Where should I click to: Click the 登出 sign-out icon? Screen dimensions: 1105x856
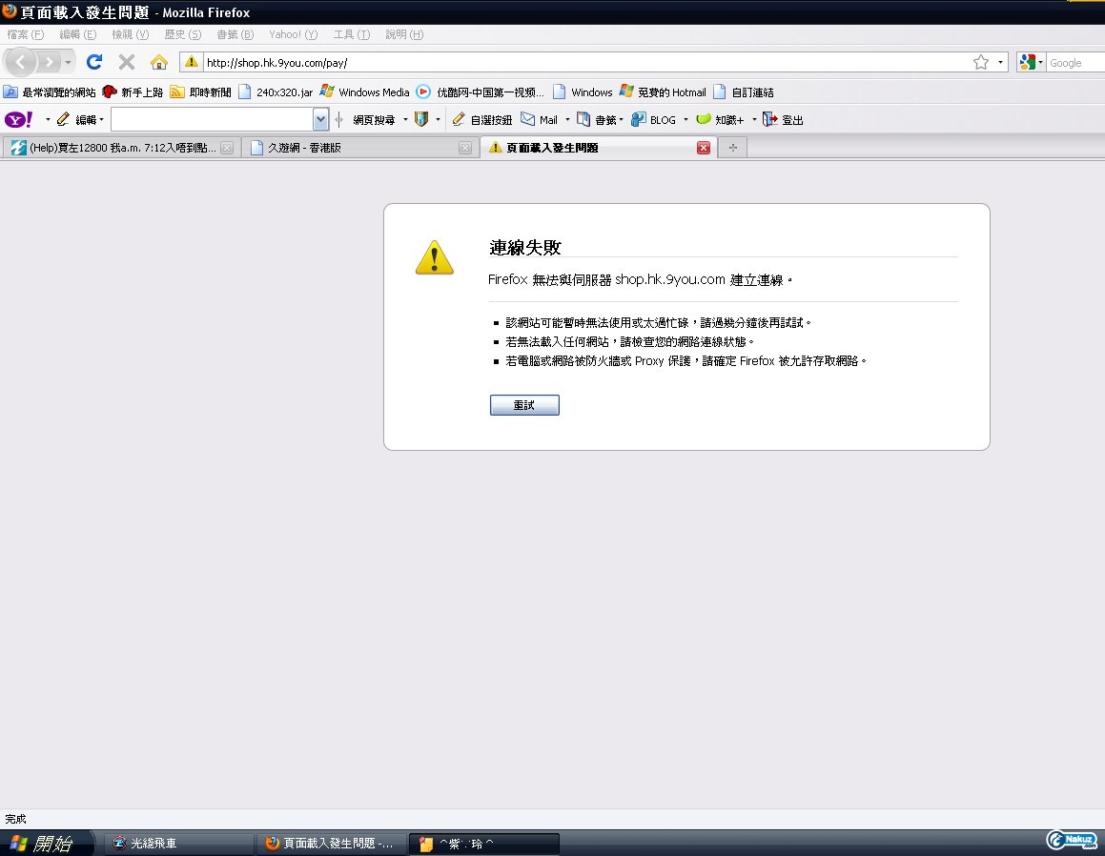tap(782, 120)
